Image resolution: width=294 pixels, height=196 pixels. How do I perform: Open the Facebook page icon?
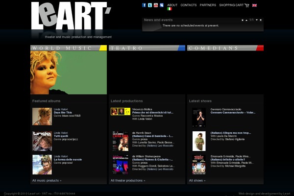(x=144, y=5)
